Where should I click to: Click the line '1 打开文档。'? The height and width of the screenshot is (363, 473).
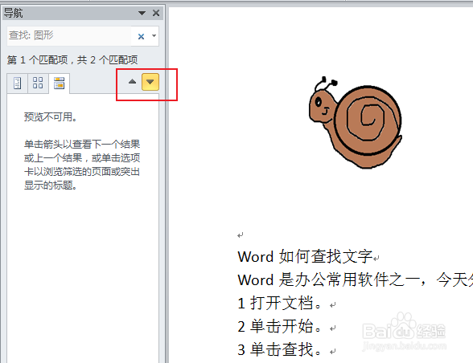tap(280, 303)
